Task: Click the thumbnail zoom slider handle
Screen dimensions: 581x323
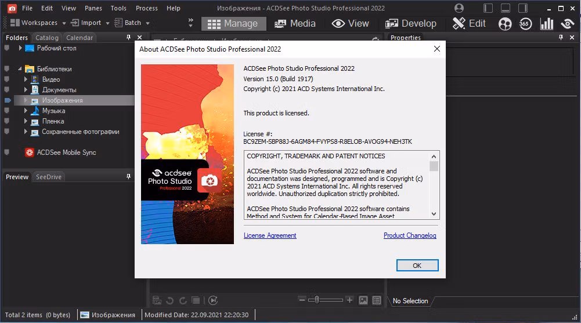Action: (317, 300)
